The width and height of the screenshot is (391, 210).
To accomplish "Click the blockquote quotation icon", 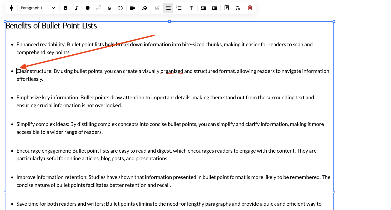I will (157, 8).
